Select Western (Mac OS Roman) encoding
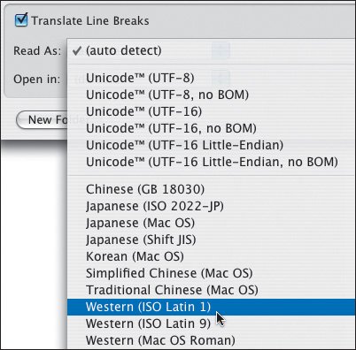The height and width of the screenshot is (350, 356). pos(211,340)
